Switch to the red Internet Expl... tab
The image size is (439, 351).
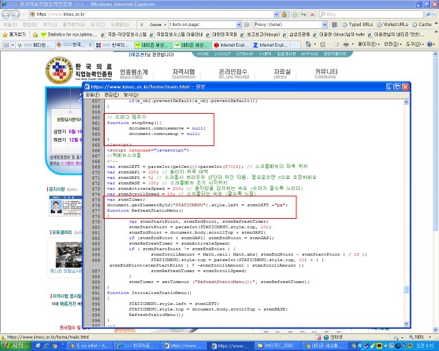[x=231, y=45]
